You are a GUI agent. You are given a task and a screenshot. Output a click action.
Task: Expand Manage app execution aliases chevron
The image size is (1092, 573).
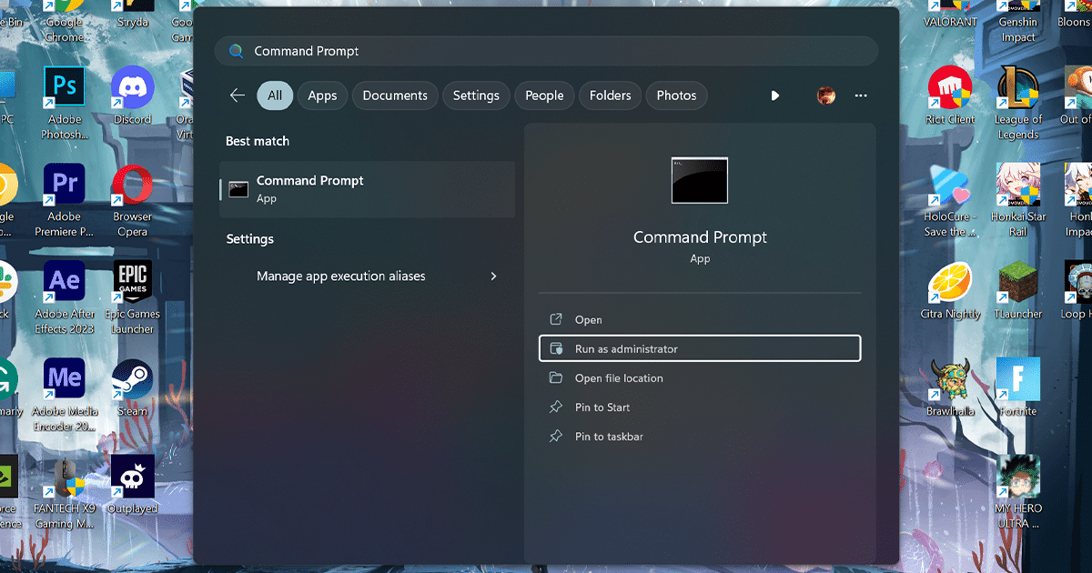[494, 276]
